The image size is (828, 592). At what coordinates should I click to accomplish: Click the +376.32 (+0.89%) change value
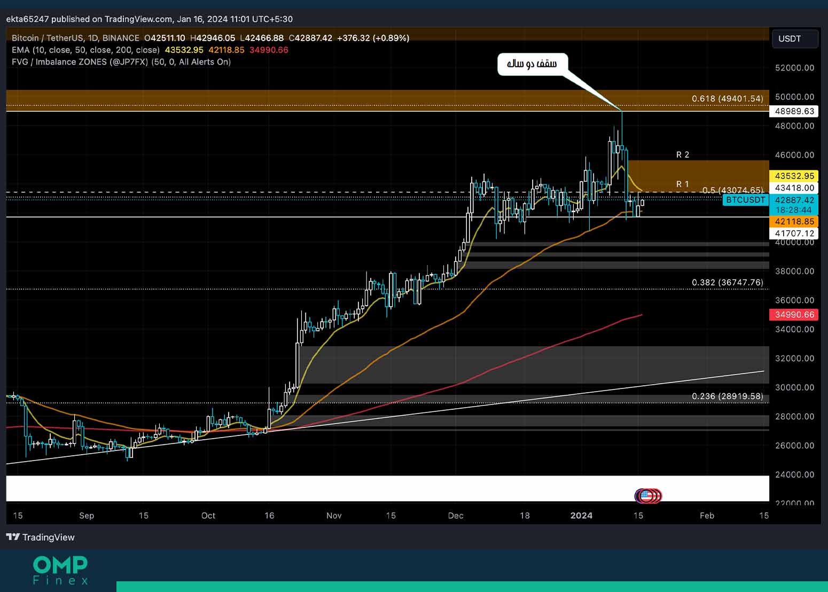(373, 38)
